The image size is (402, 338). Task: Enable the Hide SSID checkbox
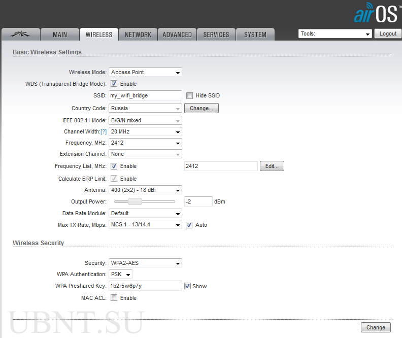pos(190,95)
